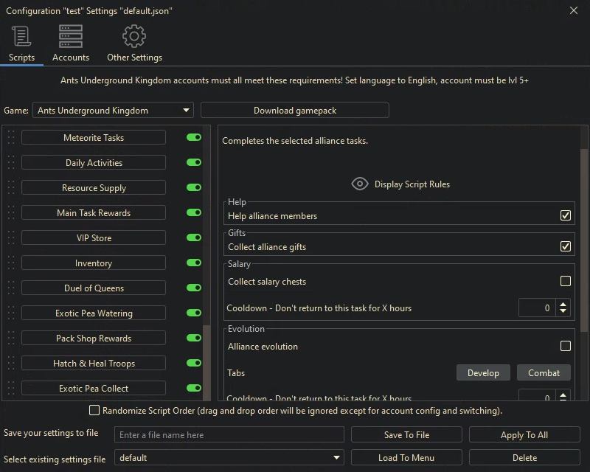Open the Other Settings gear icon
This screenshot has width=590, height=472.
[134, 36]
